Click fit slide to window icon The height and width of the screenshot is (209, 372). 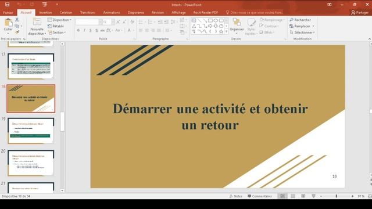click(370, 196)
